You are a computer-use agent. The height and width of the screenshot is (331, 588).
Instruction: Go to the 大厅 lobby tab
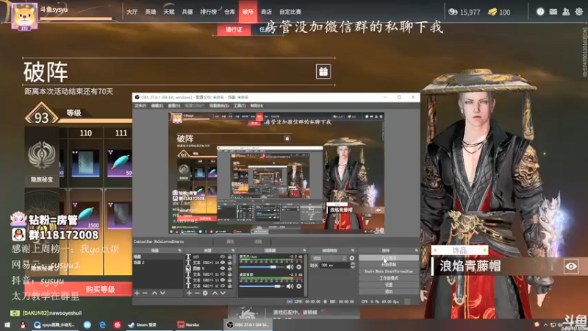[x=132, y=12]
